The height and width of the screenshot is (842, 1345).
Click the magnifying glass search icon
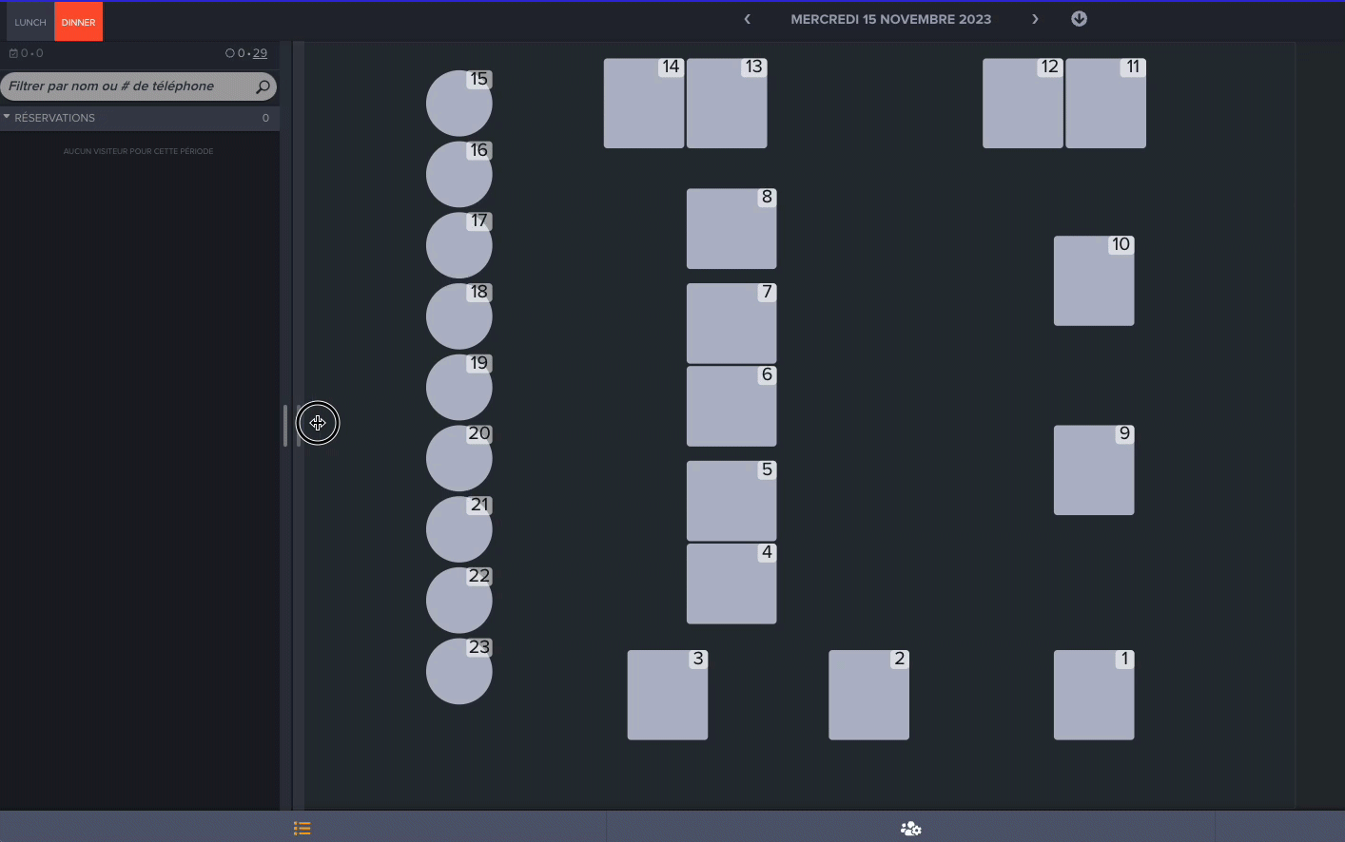click(261, 86)
